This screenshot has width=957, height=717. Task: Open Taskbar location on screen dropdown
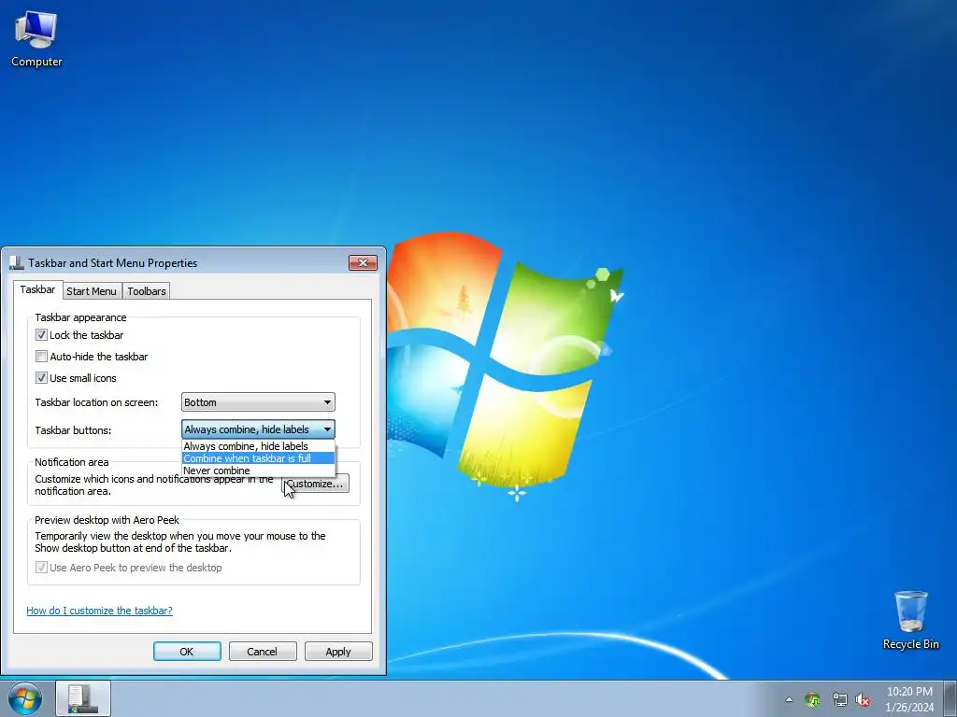click(258, 402)
